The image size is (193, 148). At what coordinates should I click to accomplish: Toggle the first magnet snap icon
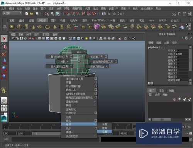point(67,14)
